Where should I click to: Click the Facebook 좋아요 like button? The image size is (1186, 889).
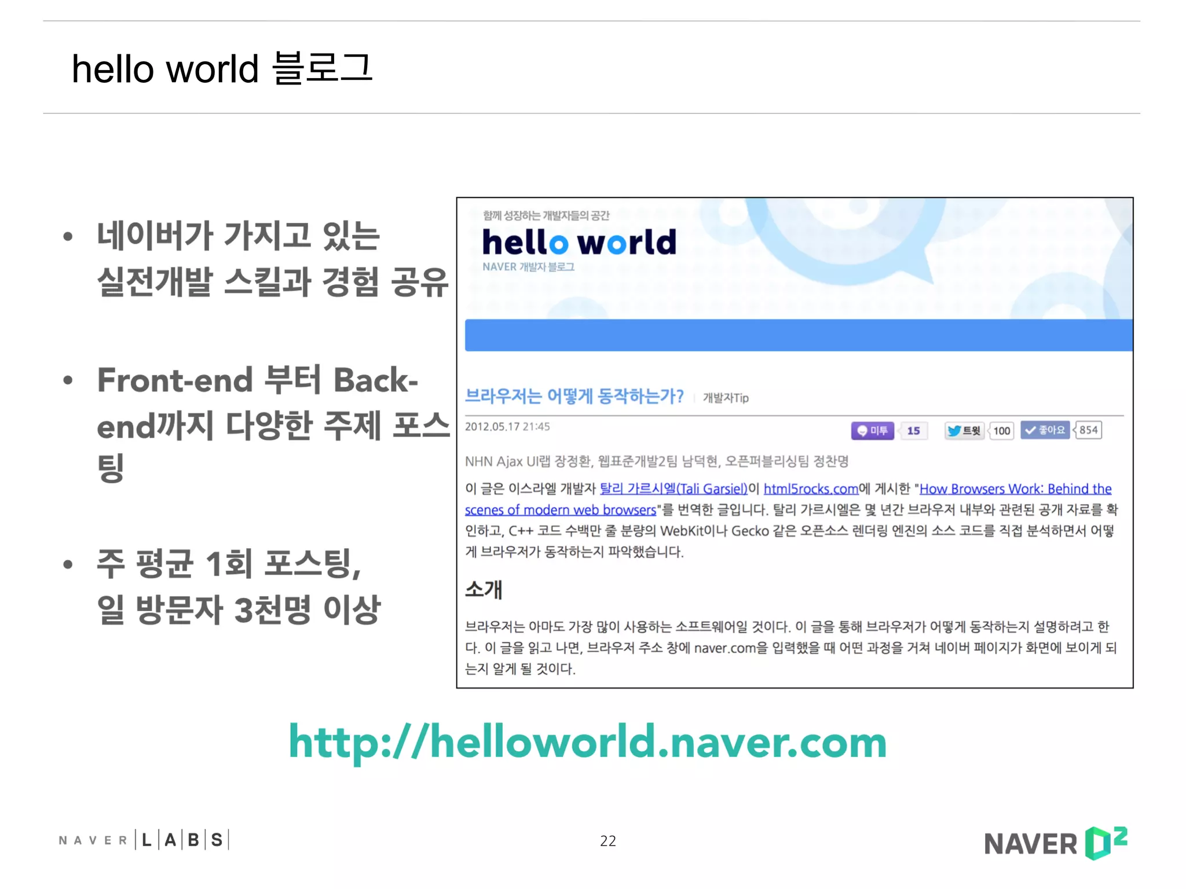(x=1045, y=430)
